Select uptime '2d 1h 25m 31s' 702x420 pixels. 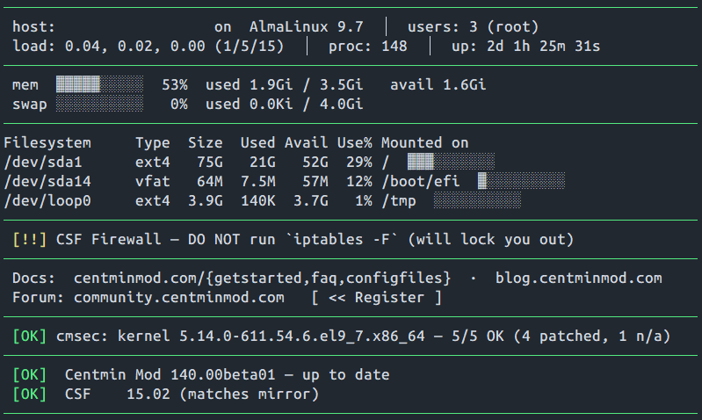(544, 46)
